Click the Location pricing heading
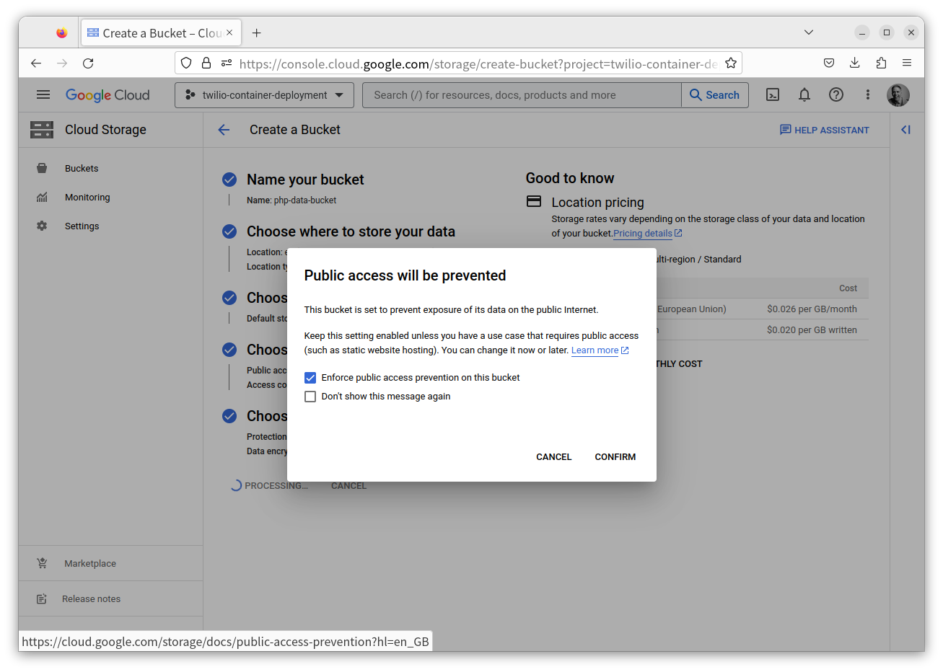Screen dimensions: 943x672 pos(597,203)
